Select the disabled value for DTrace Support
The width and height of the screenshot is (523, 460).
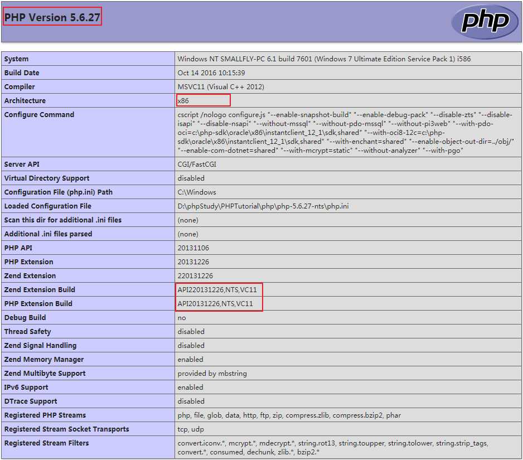191,401
